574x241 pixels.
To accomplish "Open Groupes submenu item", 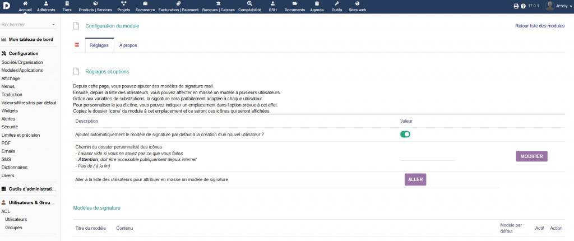I will [x=13, y=228].
